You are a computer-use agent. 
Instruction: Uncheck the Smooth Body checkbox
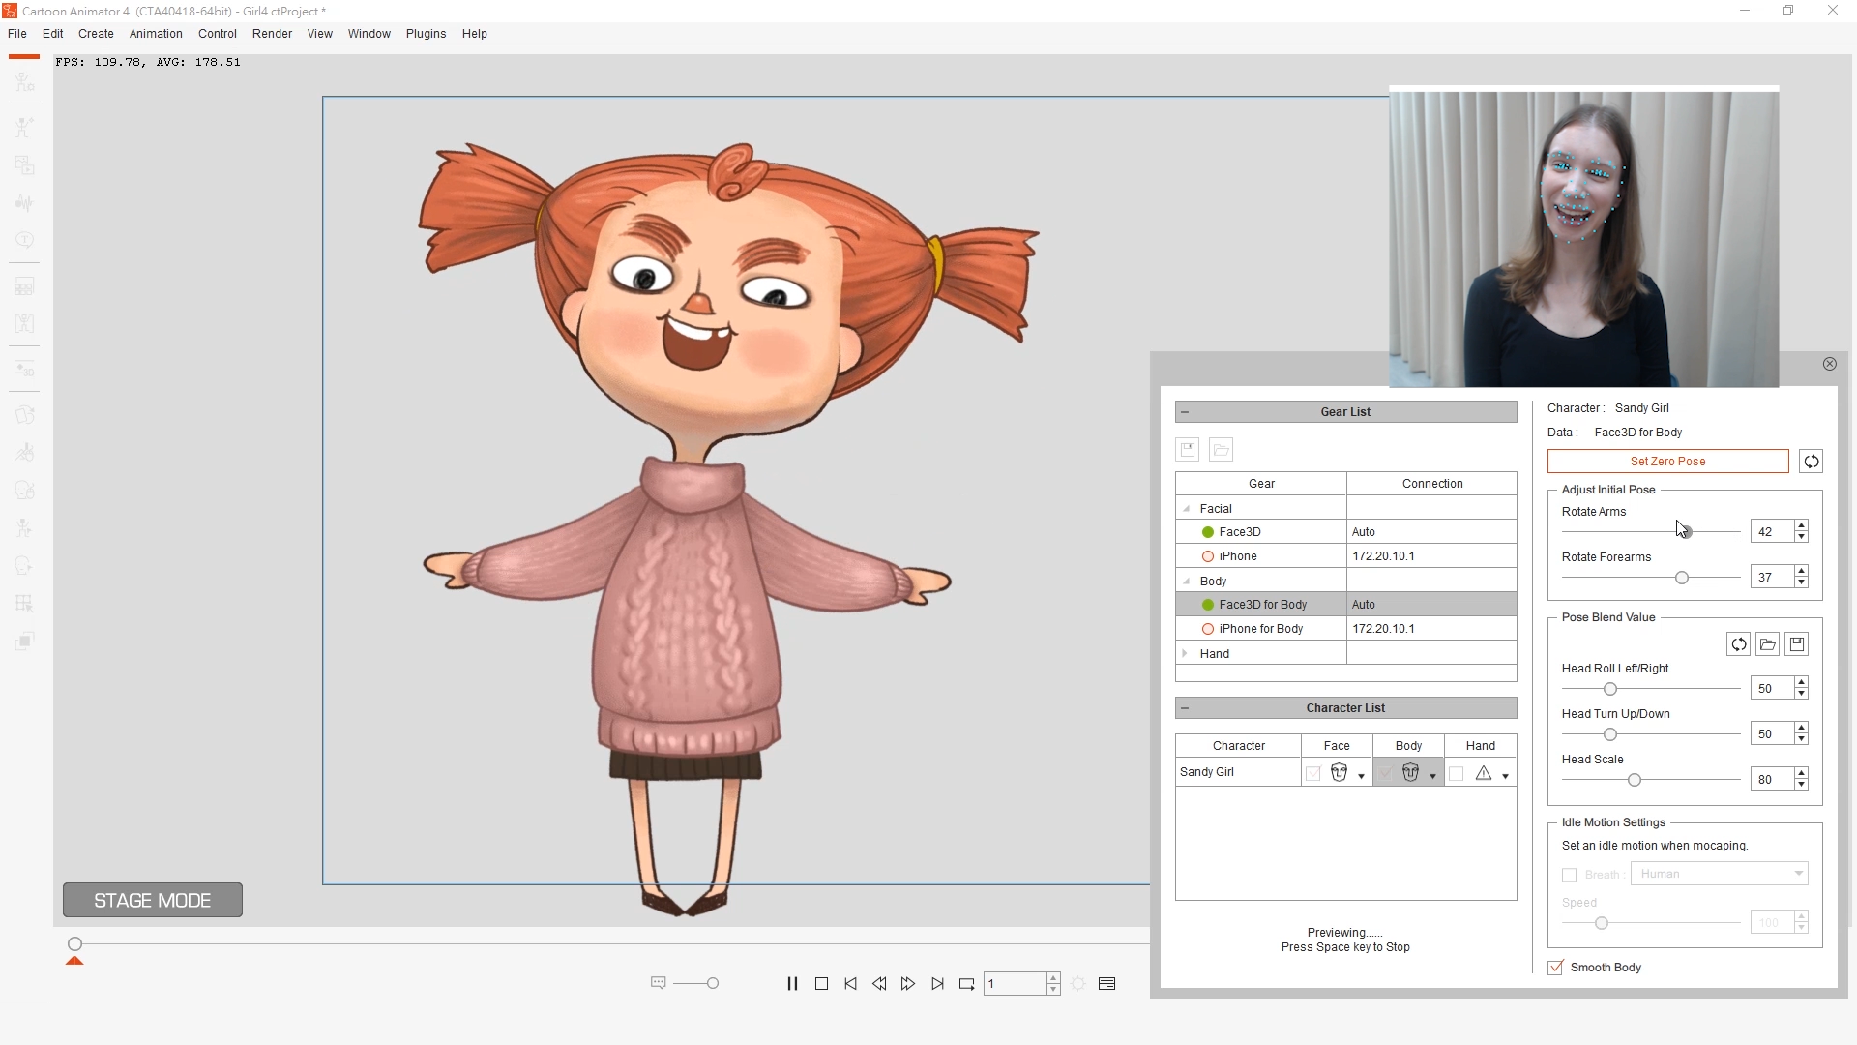pyautogui.click(x=1555, y=968)
